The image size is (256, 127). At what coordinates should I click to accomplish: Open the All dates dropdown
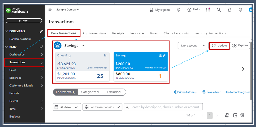tap(67, 107)
